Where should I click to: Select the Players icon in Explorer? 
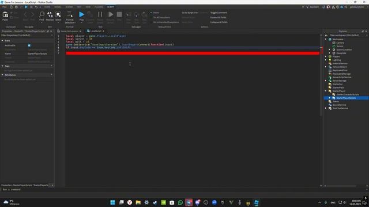[x=330, y=56]
